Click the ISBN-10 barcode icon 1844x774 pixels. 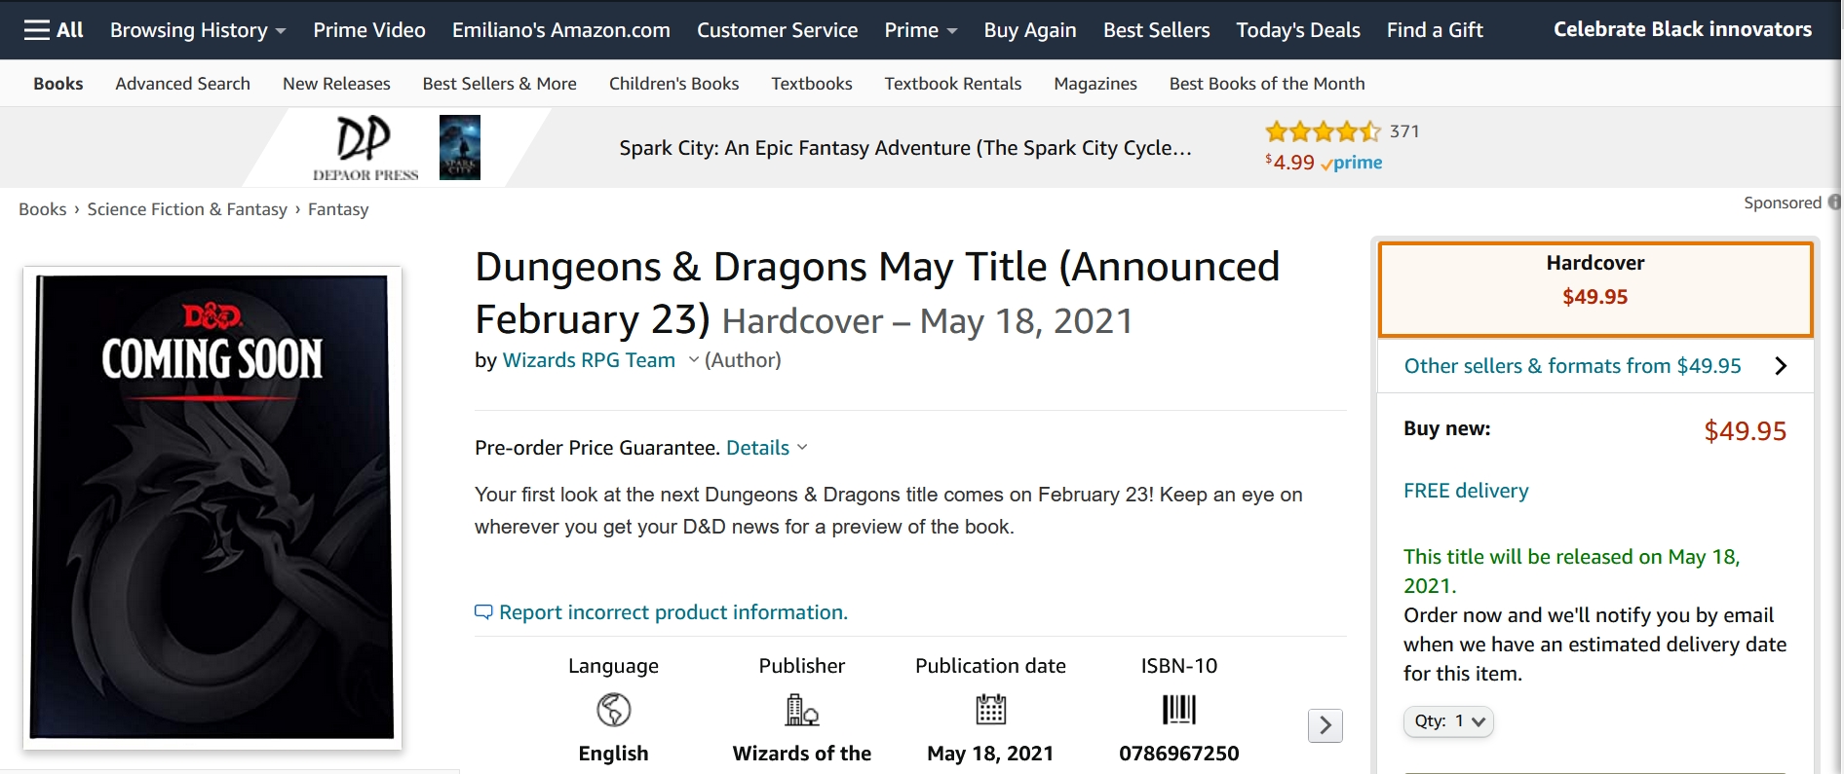pos(1178,710)
